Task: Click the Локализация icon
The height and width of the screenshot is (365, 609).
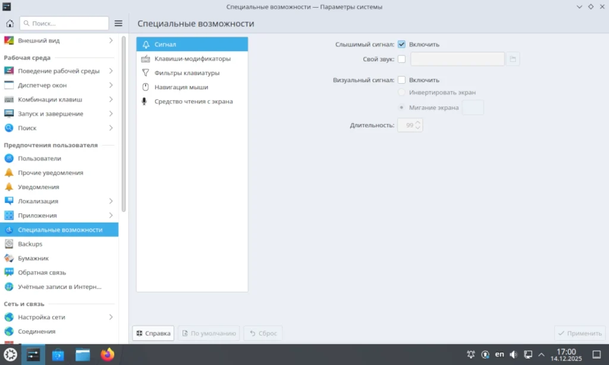Action: point(9,201)
